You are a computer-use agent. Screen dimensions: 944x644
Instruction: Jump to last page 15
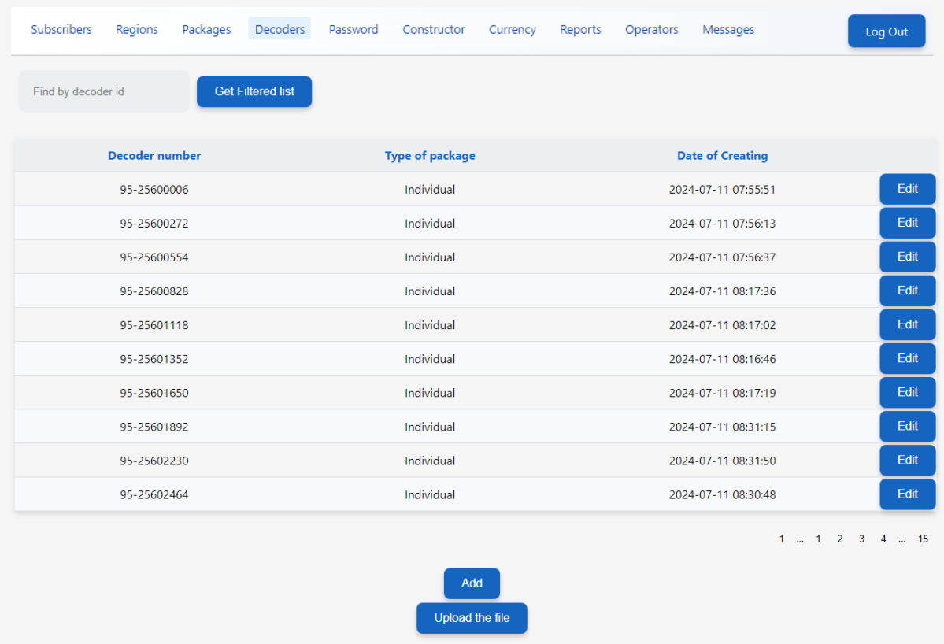point(923,539)
